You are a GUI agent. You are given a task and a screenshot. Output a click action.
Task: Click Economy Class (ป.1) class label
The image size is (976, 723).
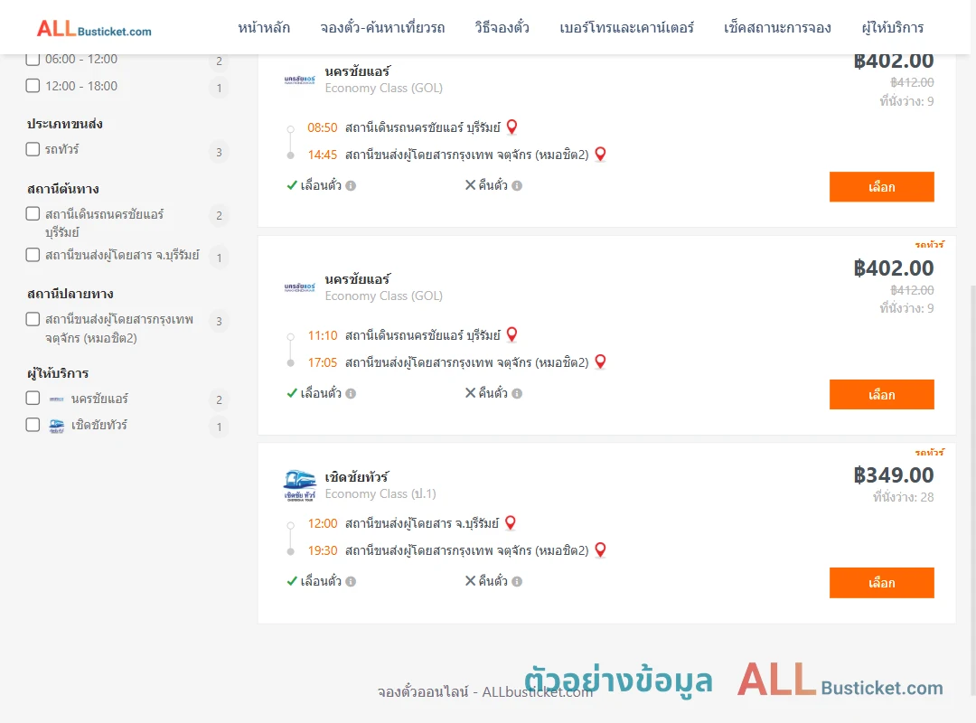point(380,493)
